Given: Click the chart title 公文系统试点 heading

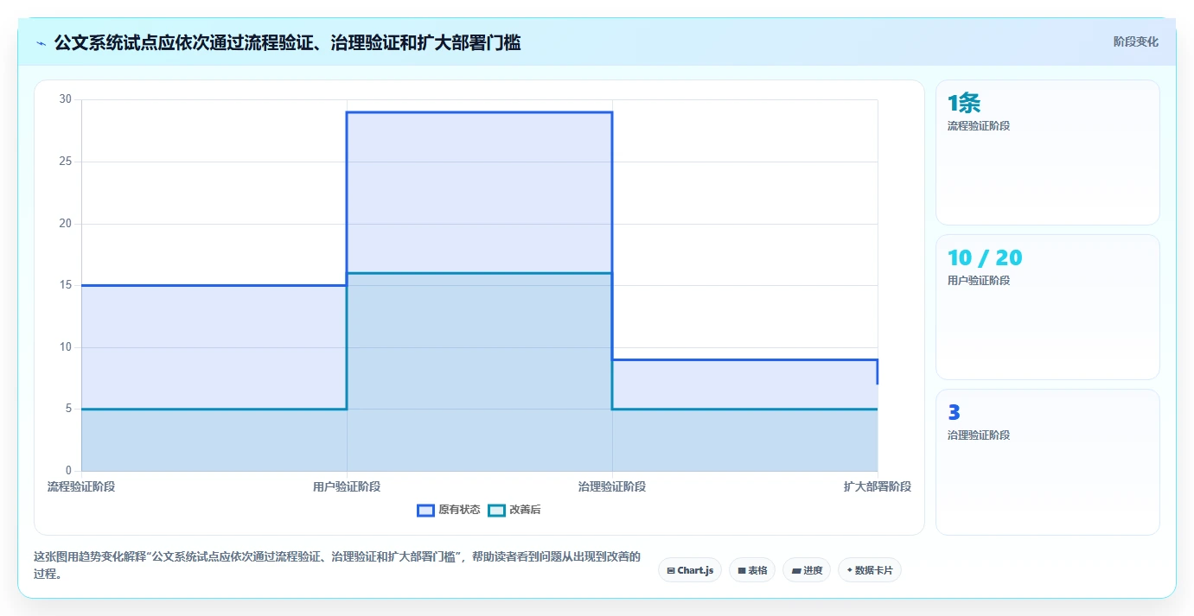Looking at the screenshot, I should (288, 42).
